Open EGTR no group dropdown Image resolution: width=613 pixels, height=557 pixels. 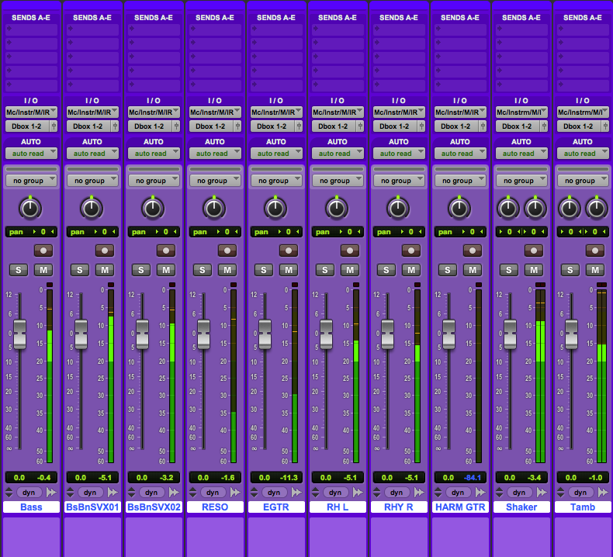tap(276, 181)
